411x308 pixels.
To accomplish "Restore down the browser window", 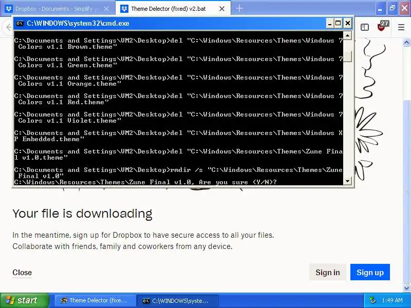I will tap(392, 8).
